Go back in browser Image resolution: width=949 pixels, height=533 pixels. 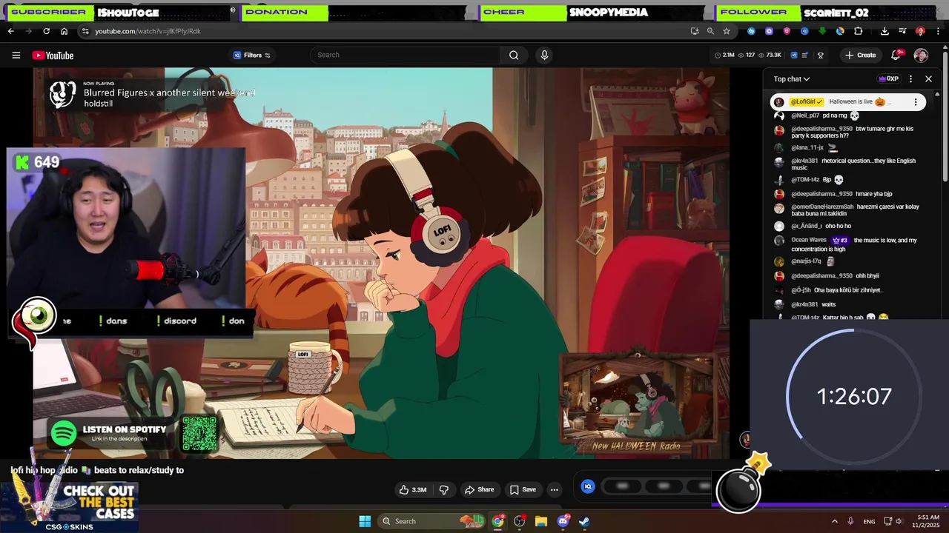pos(10,31)
